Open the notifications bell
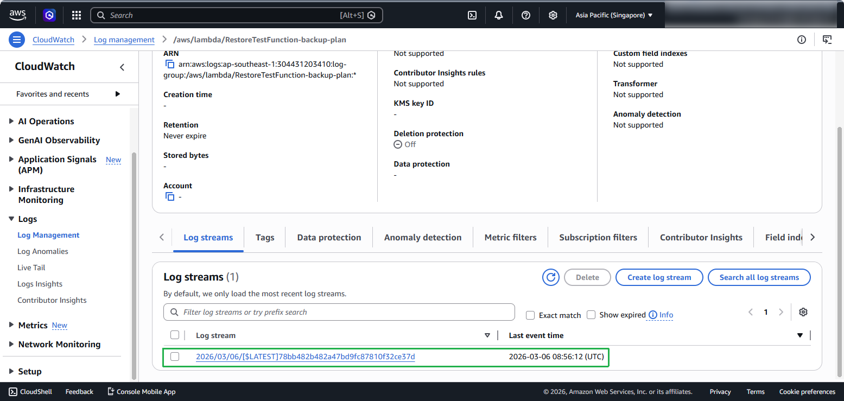Image resolution: width=844 pixels, height=401 pixels. pyautogui.click(x=499, y=15)
